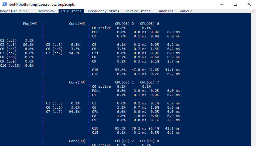The width and height of the screenshot is (256, 146).
Task: Click the 2.7 ms C9 value
Action: pyautogui.click(x=173, y=61)
